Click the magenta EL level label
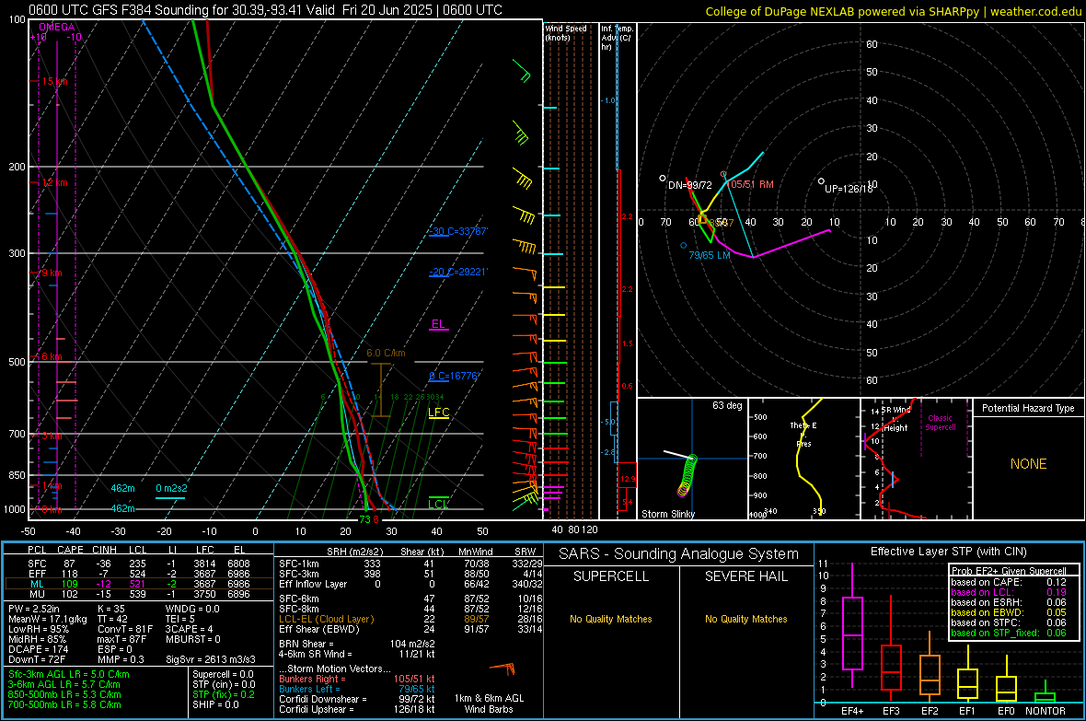 click(x=438, y=324)
